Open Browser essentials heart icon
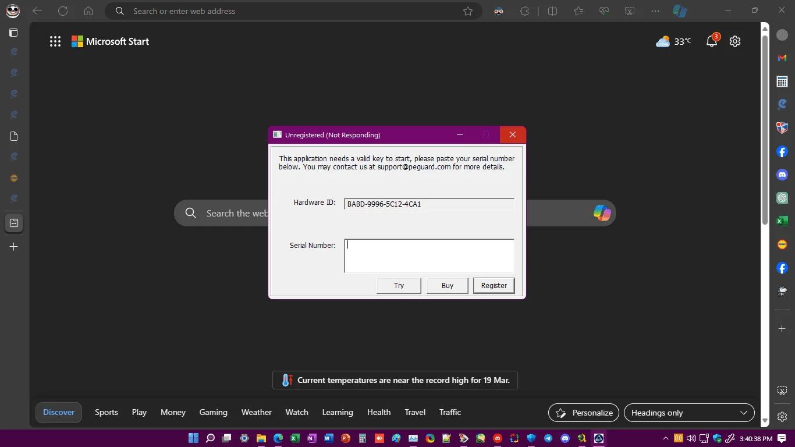 point(604,11)
